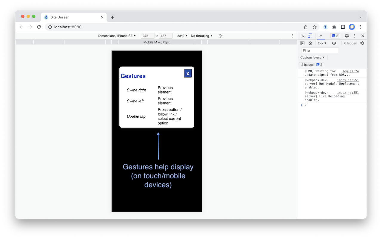Open the log.js:24 source link
The height and width of the screenshot is (239, 382).
350,71
